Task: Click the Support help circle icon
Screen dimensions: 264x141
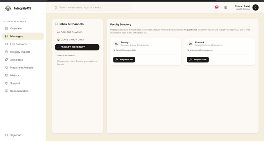Action: pos(7,83)
